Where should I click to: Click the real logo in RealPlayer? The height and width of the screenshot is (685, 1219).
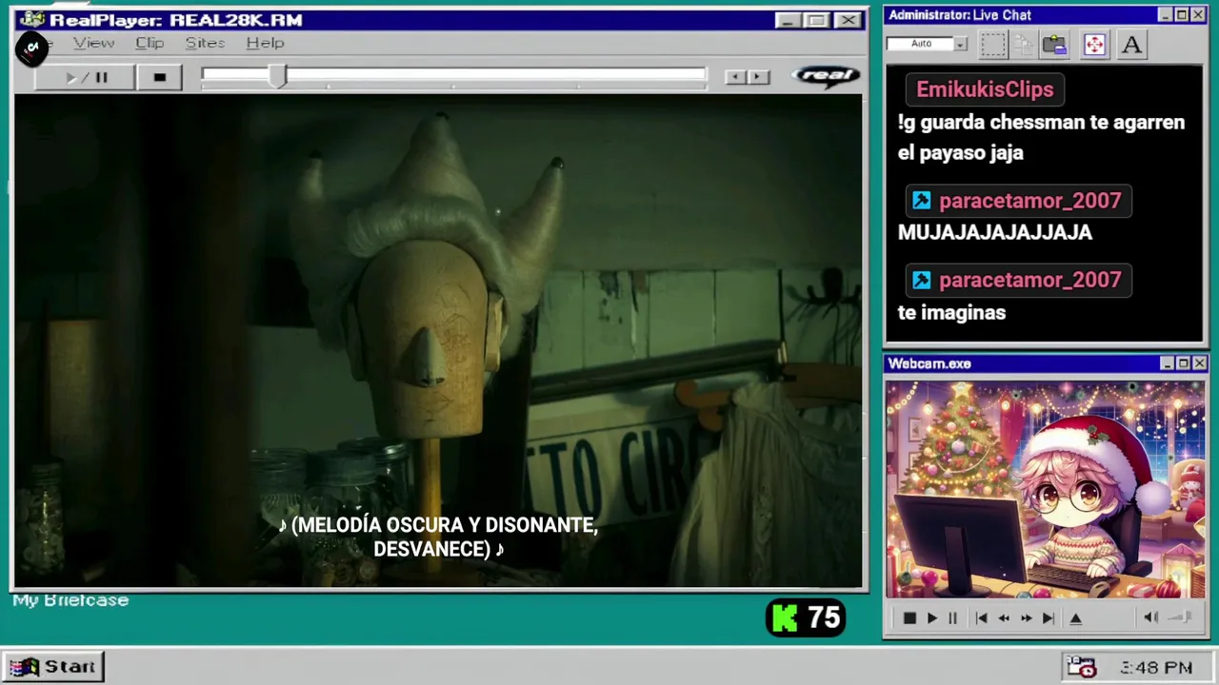pos(826,76)
